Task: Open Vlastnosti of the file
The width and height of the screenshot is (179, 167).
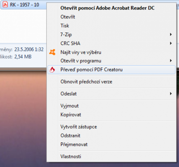Action: point(71,156)
